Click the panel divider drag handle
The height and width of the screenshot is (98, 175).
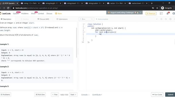point(78,52)
